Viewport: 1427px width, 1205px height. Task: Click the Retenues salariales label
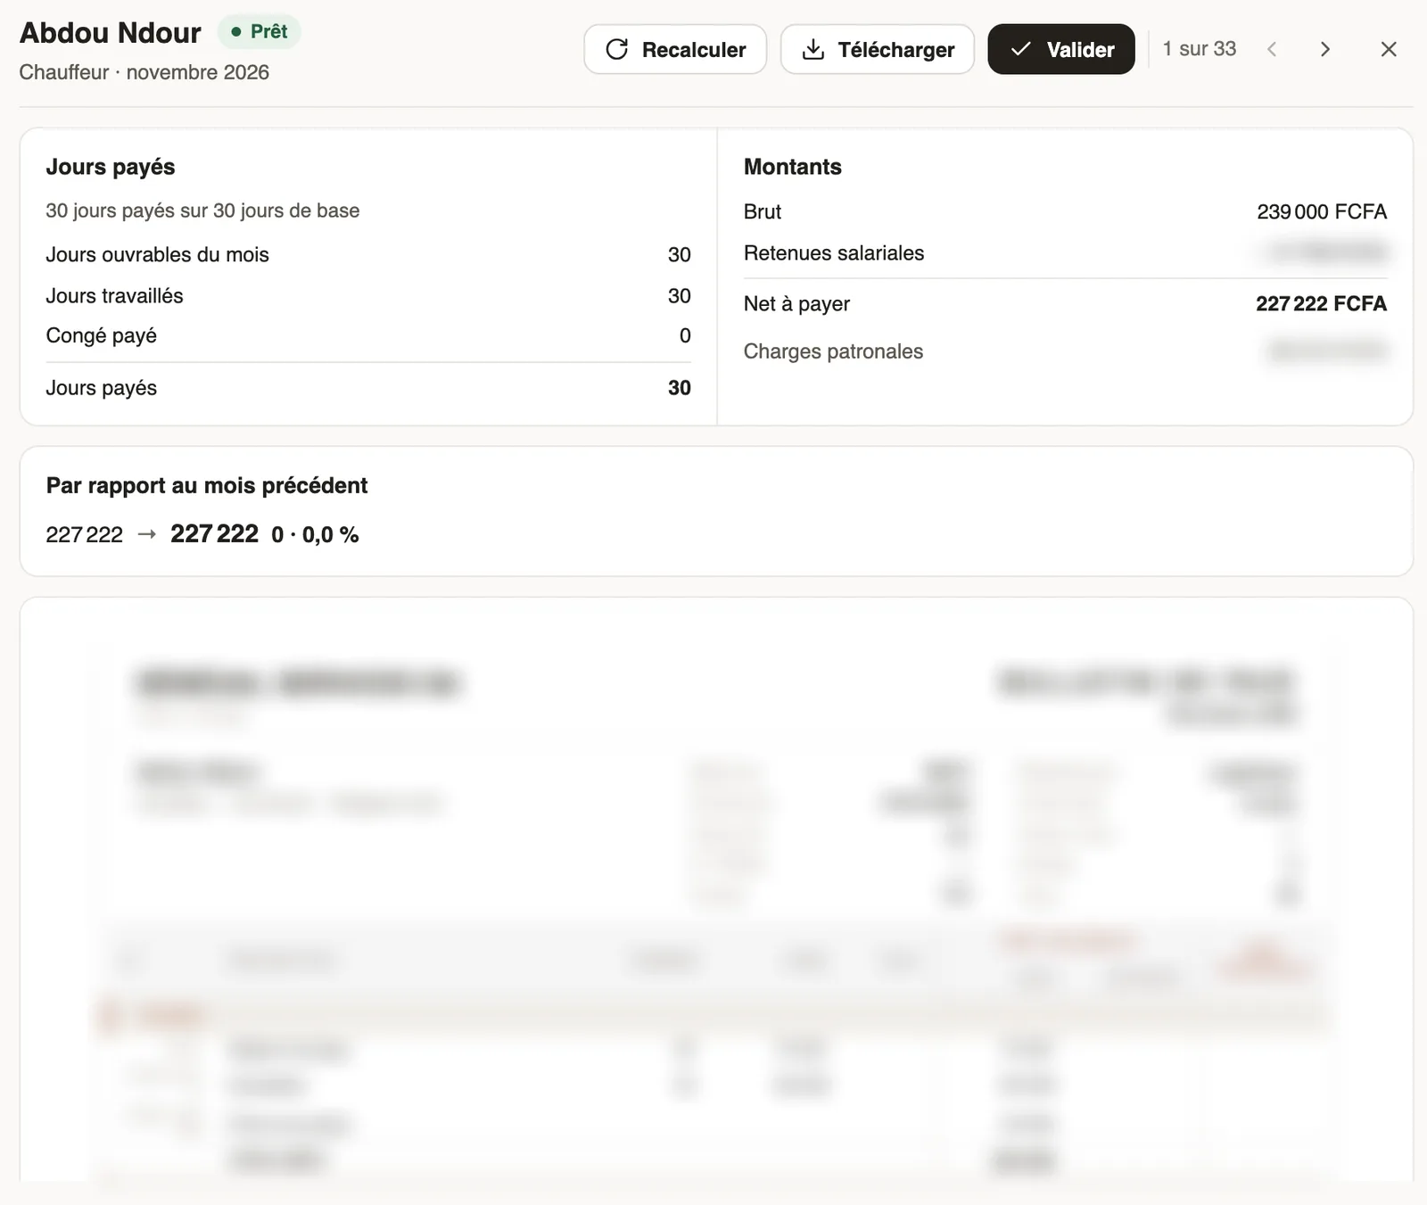[834, 253]
